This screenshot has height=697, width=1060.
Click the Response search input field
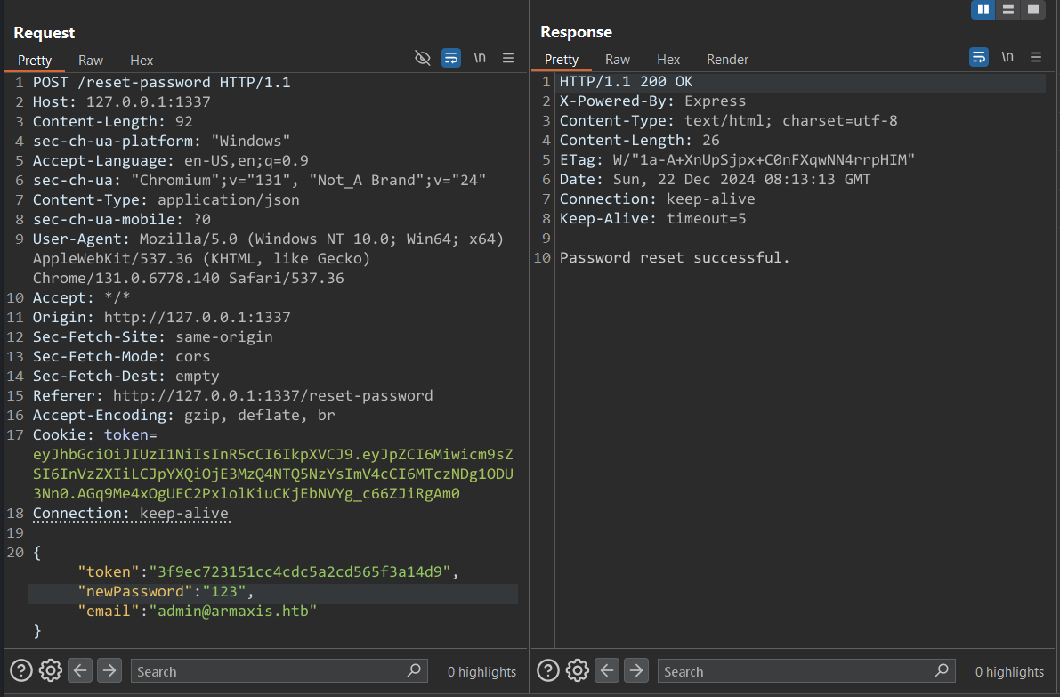[797, 671]
